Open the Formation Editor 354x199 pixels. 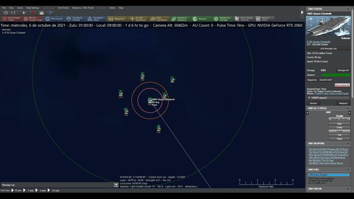(96, 18)
